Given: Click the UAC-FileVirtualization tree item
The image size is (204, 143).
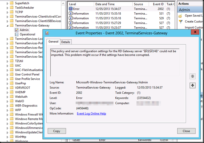Looking at the screenshot, I should [x=29, y=70].
